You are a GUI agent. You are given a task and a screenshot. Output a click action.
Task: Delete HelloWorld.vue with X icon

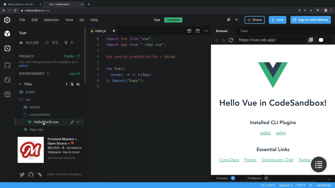coord(78,122)
